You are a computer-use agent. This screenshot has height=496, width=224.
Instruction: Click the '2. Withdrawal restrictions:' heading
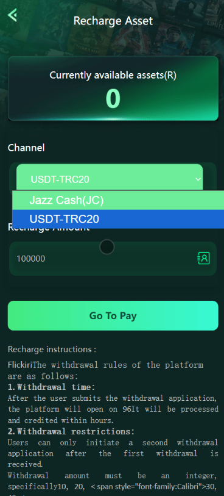tap(71, 431)
